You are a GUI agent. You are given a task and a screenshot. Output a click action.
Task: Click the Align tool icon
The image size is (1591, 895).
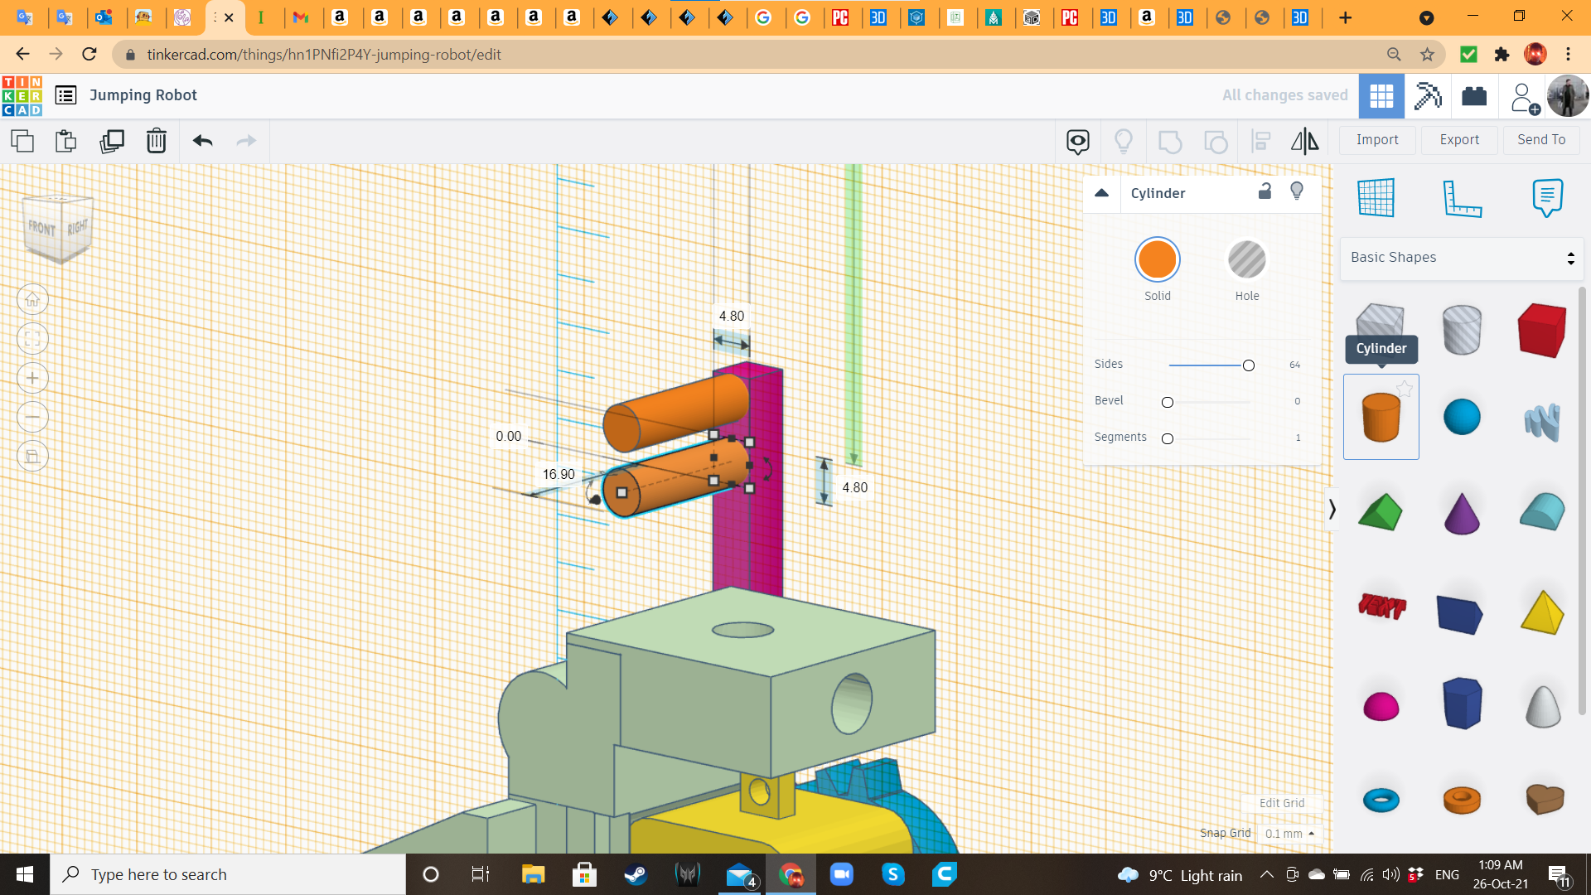(x=1260, y=141)
